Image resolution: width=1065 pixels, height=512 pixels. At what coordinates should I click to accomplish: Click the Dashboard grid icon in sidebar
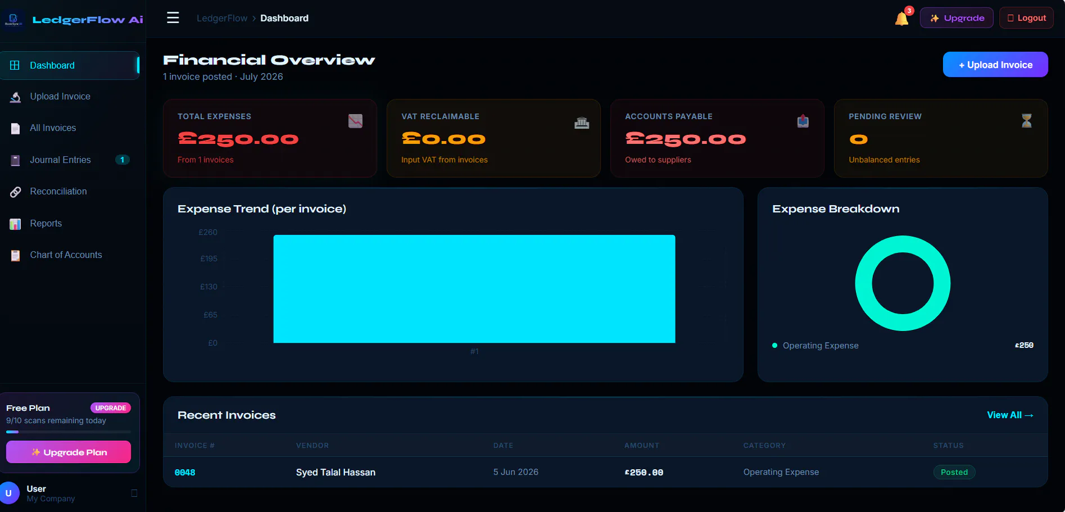click(x=15, y=65)
